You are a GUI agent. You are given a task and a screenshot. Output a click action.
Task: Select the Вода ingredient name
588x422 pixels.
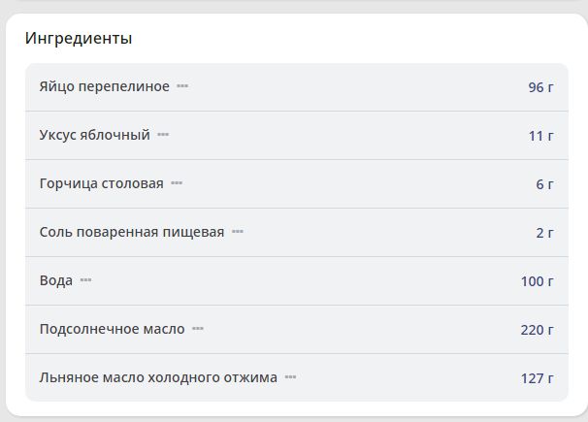[x=56, y=280]
